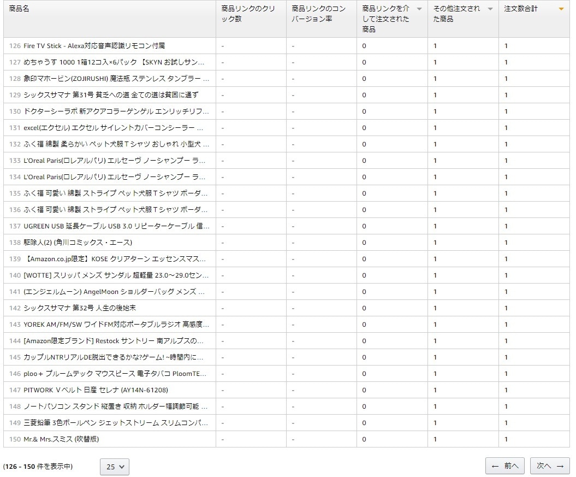Open the 25 rows-per-page dropdown

(115, 467)
